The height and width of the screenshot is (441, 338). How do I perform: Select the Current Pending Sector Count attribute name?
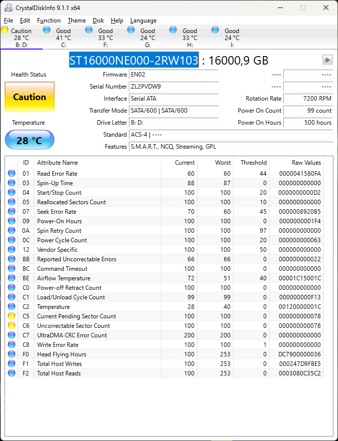click(x=76, y=316)
